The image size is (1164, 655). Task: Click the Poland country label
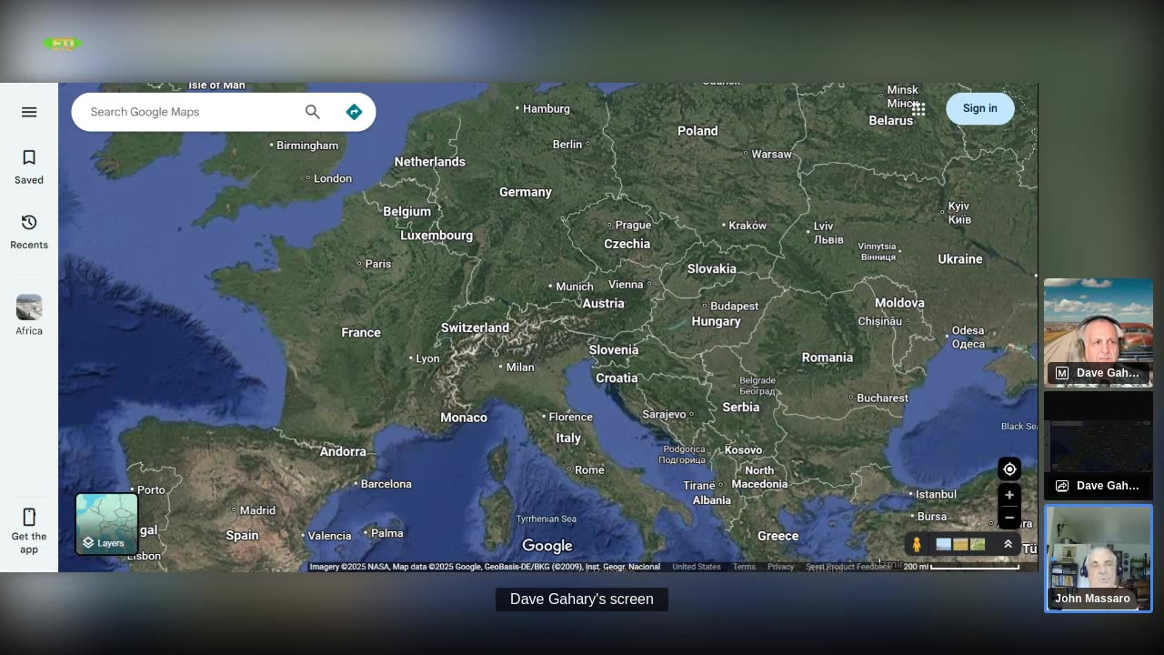point(697,130)
